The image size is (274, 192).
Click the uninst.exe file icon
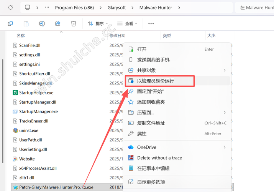click(x=15, y=131)
